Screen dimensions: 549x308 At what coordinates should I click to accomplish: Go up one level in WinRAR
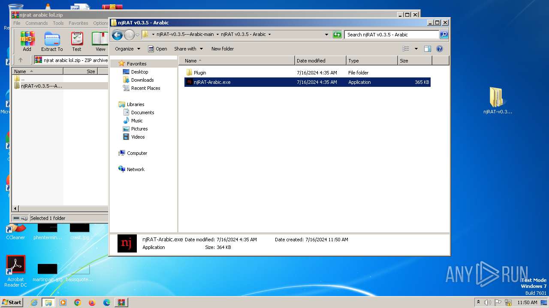pyautogui.click(x=20, y=60)
